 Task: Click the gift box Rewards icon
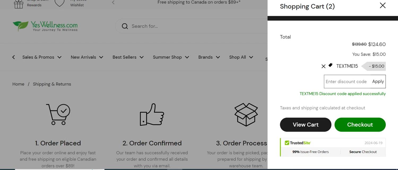[19, 4]
